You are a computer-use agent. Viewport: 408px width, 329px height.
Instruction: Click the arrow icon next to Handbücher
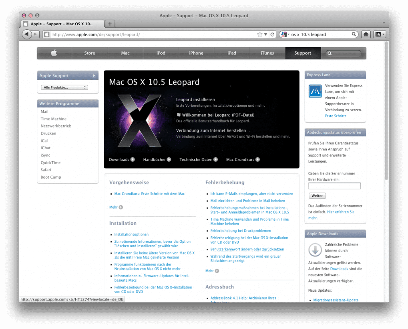169,160
